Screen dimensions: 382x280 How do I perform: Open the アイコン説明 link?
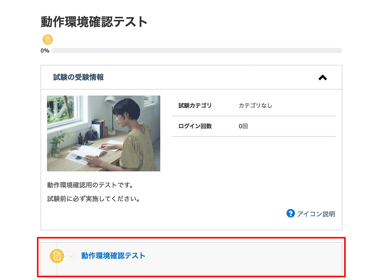pos(316,214)
